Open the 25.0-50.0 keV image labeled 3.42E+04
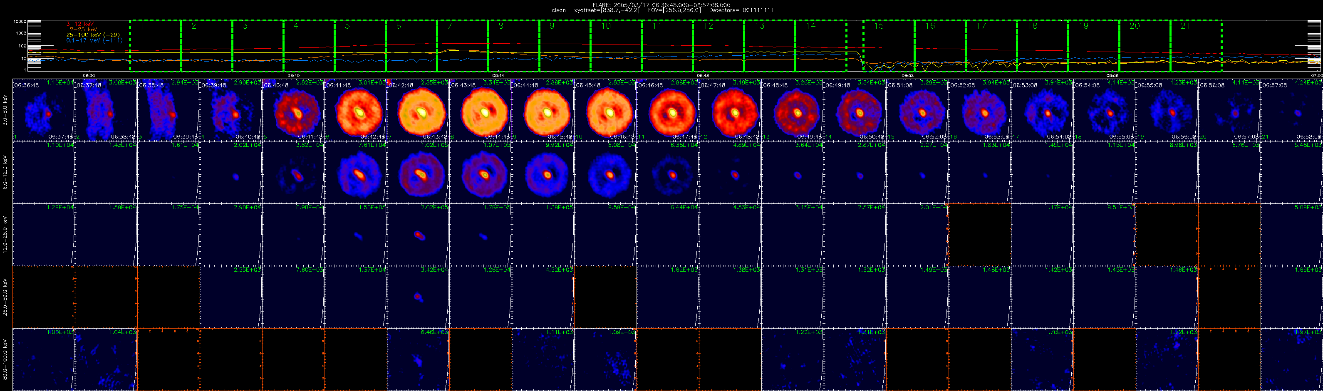 click(418, 297)
